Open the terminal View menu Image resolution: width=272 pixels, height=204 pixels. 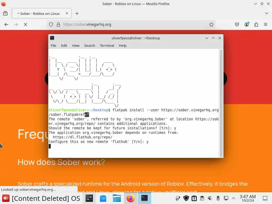point(76,45)
